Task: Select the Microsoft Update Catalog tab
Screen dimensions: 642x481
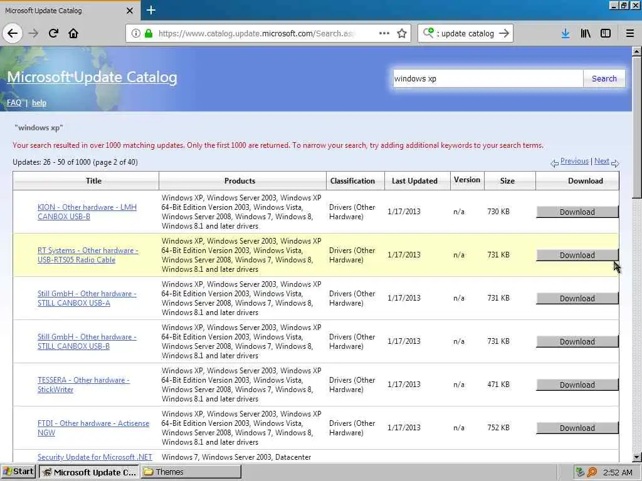Action: click(x=70, y=11)
